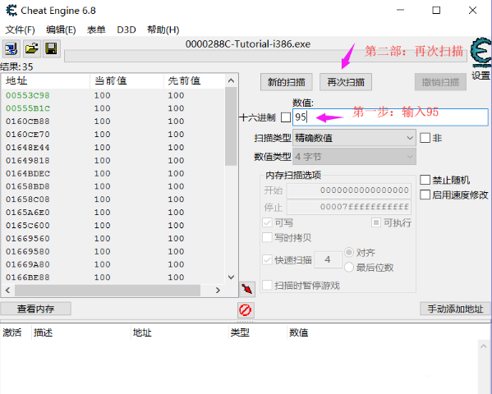Select address row 01648E44
The width and height of the screenshot is (492, 394).
coord(113,148)
